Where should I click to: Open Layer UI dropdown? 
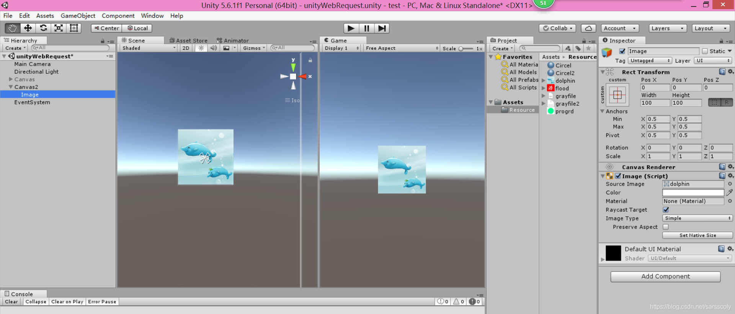pyautogui.click(x=713, y=61)
